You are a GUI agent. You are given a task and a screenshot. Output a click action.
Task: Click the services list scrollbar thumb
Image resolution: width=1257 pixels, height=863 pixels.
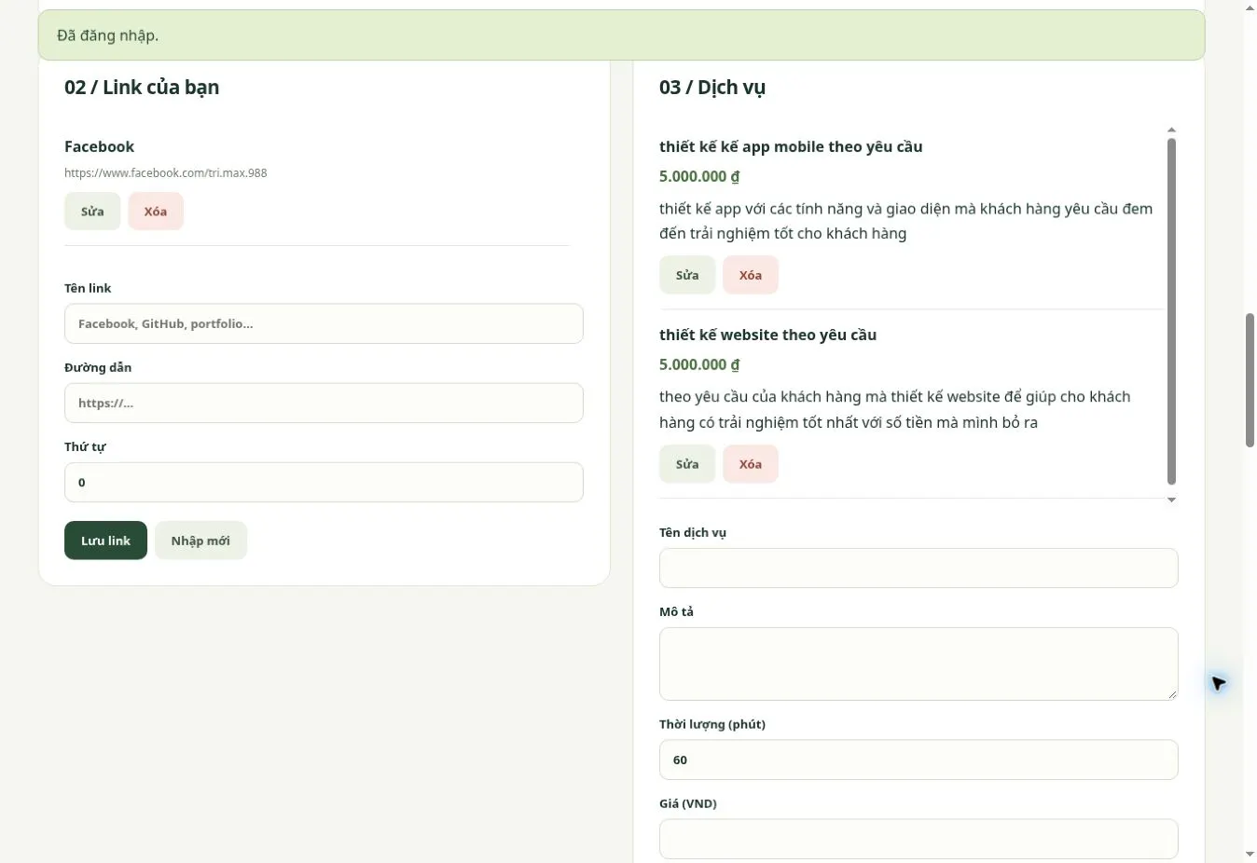(x=1171, y=311)
